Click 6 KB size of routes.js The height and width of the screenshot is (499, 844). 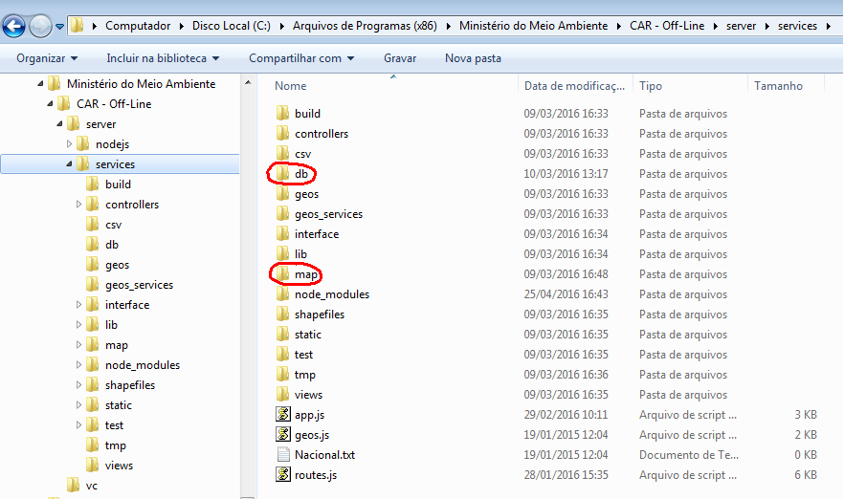point(806,475)
